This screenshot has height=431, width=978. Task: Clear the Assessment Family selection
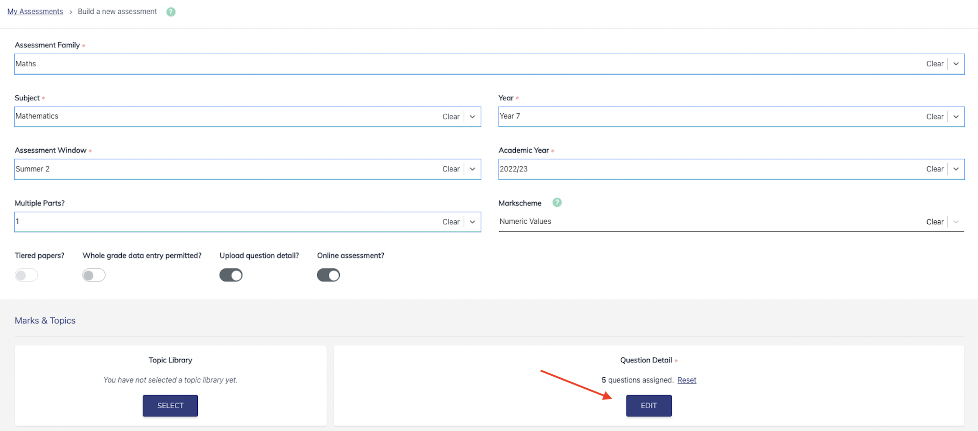(x=934, y=64)
